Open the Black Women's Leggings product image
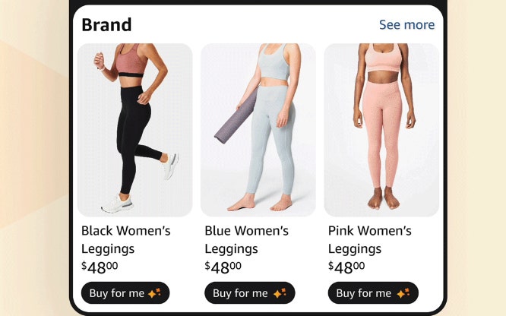506x316 pixels. coord(135,130)
